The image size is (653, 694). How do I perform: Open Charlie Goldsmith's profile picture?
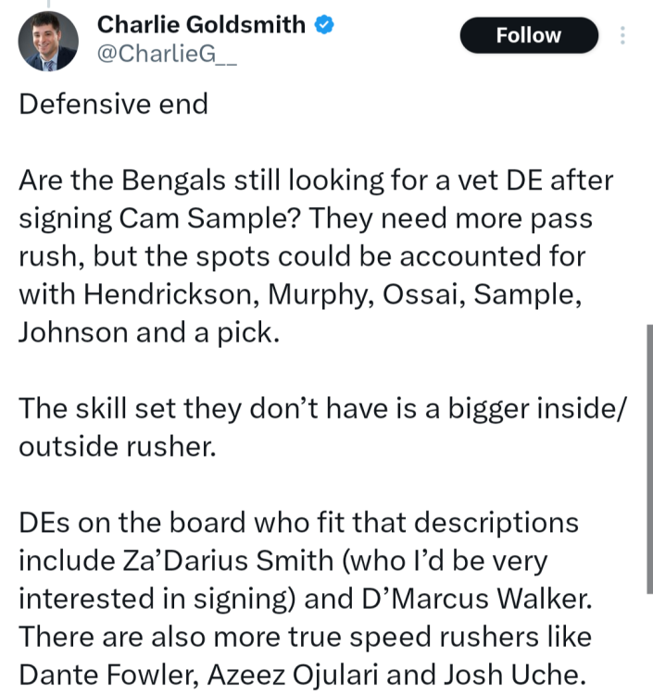pyautogui.click(x=48, y=42)
